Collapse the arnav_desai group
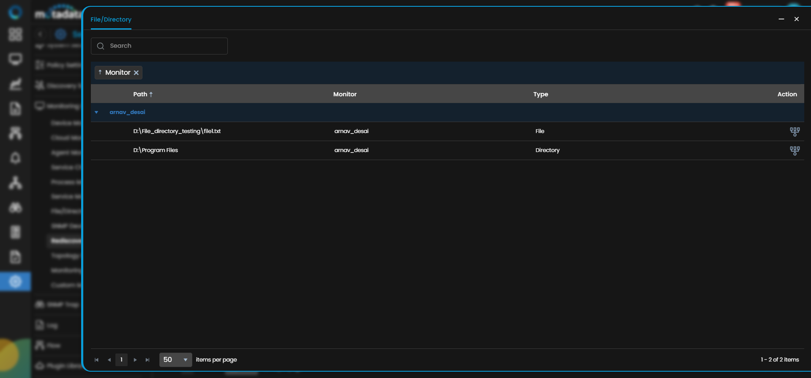This screenshot has width=811, height=378. (x=96, y=112)
